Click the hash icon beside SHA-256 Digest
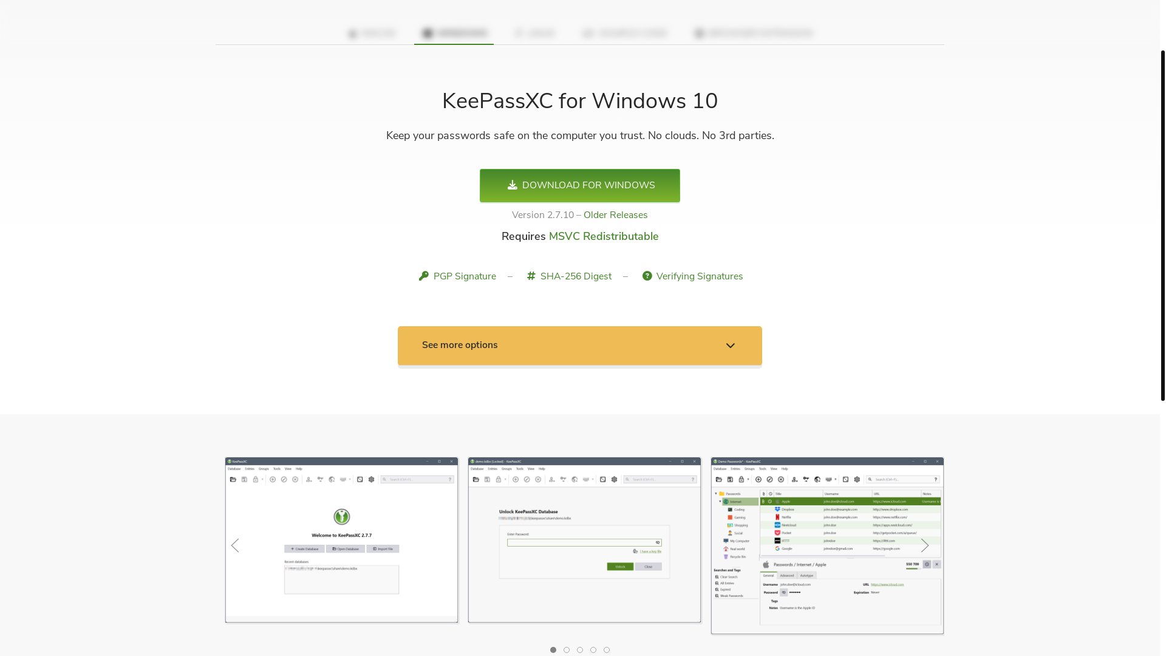 coord(531,276)
